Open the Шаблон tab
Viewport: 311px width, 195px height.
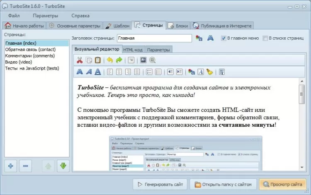117,26
